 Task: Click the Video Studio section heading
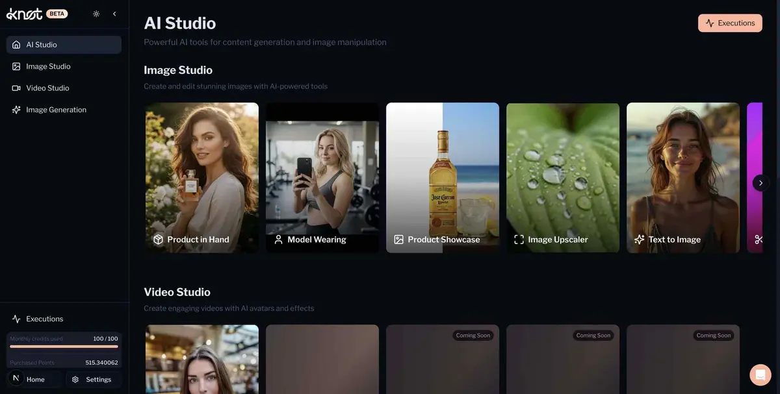(x=177, y=292)
